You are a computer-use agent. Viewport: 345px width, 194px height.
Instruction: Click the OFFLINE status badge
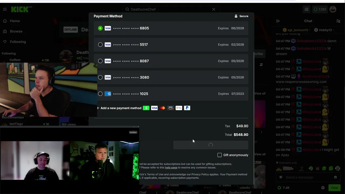tap(71, 30)
